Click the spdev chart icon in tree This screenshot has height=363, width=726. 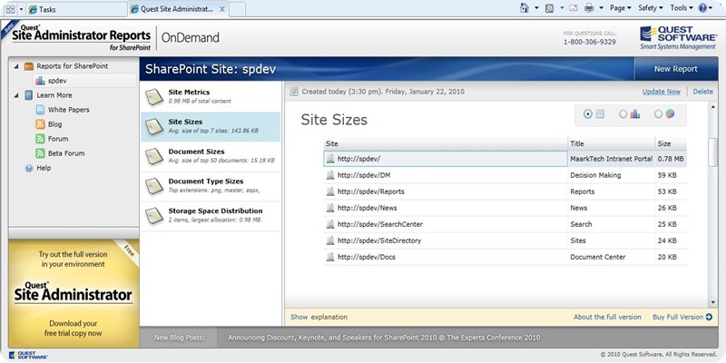pos(40,81)
